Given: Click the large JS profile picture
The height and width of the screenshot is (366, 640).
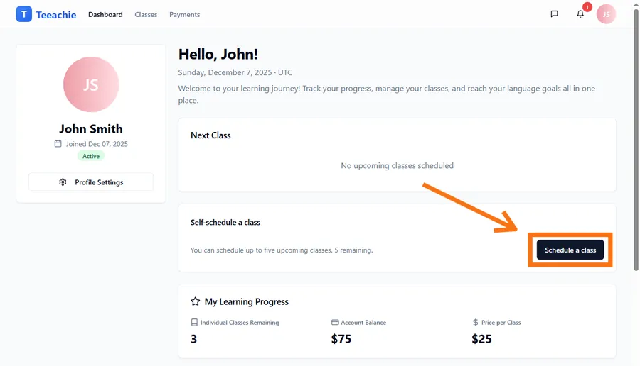Looking at the screenshot, I should 91,84.
